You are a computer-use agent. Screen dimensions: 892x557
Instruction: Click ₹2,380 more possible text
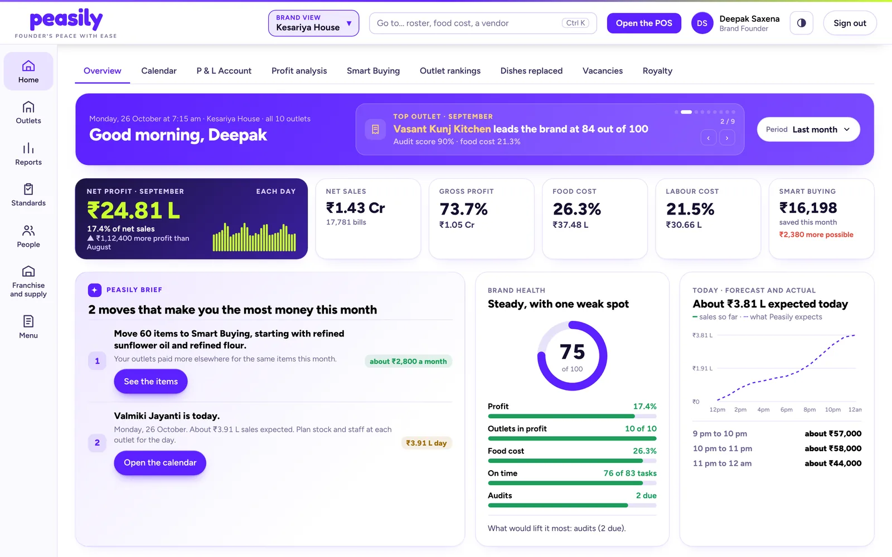816,234
